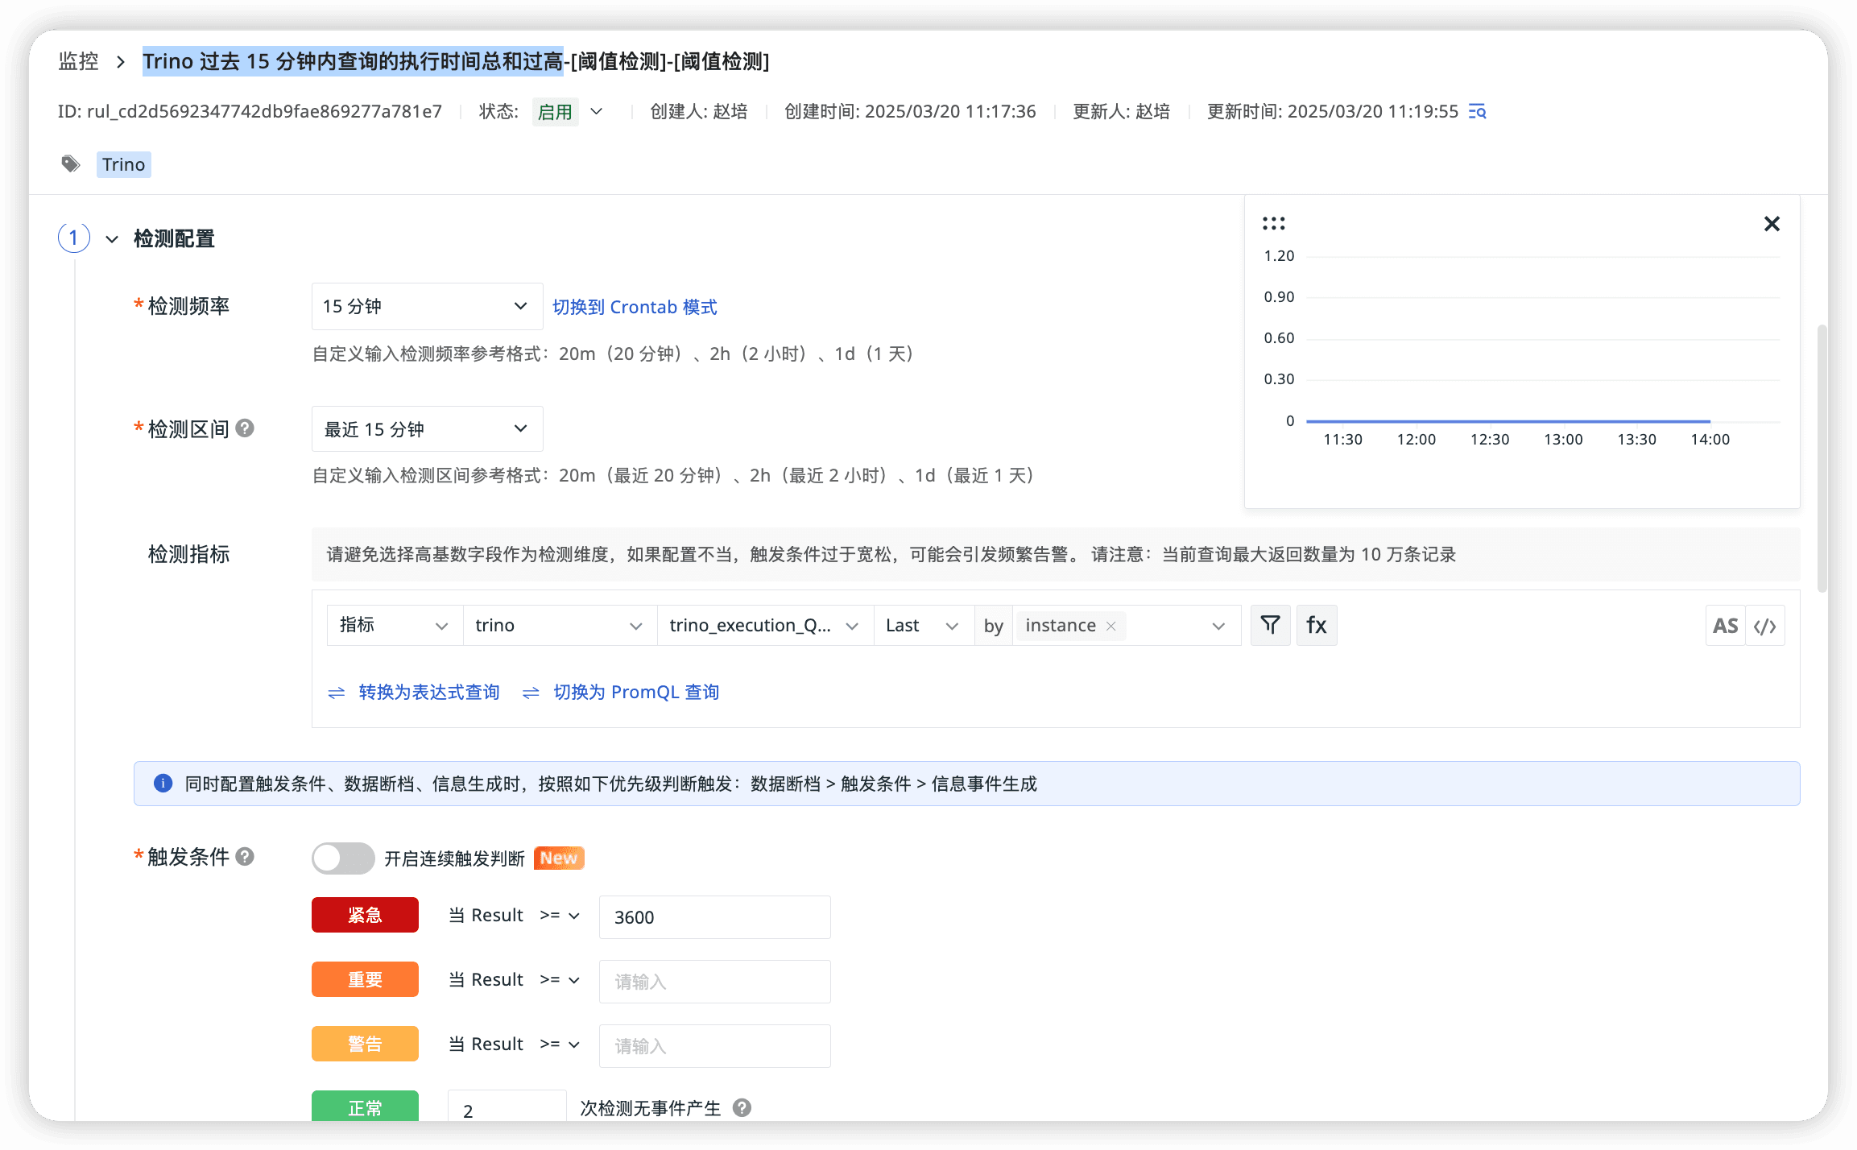Click help icon next to 触发条件
Viewport: 1857px width, 1150px height.
pyautogui.click(x=245, y=856)
